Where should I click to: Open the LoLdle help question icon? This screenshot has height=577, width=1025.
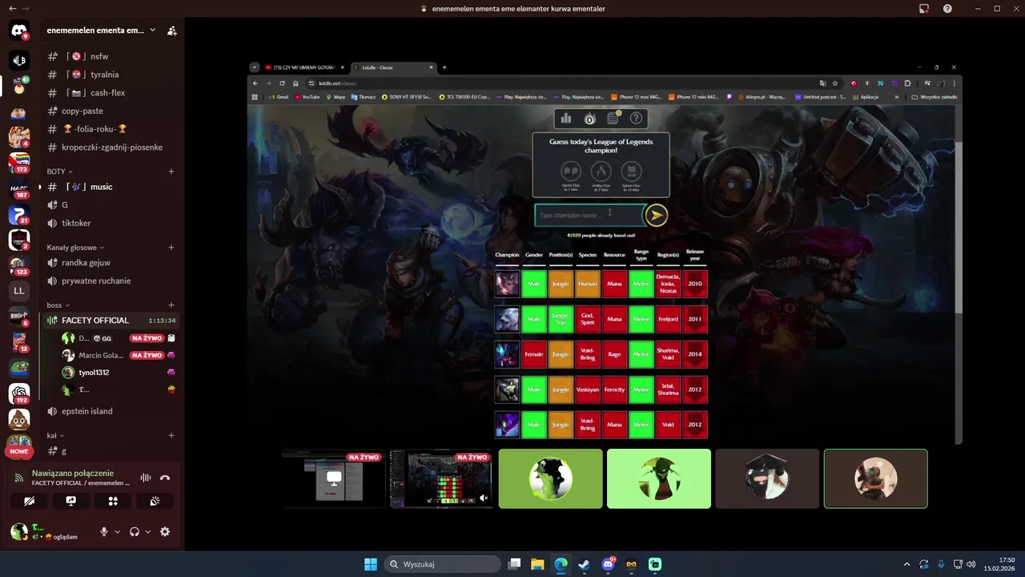(x=636, y=119)
